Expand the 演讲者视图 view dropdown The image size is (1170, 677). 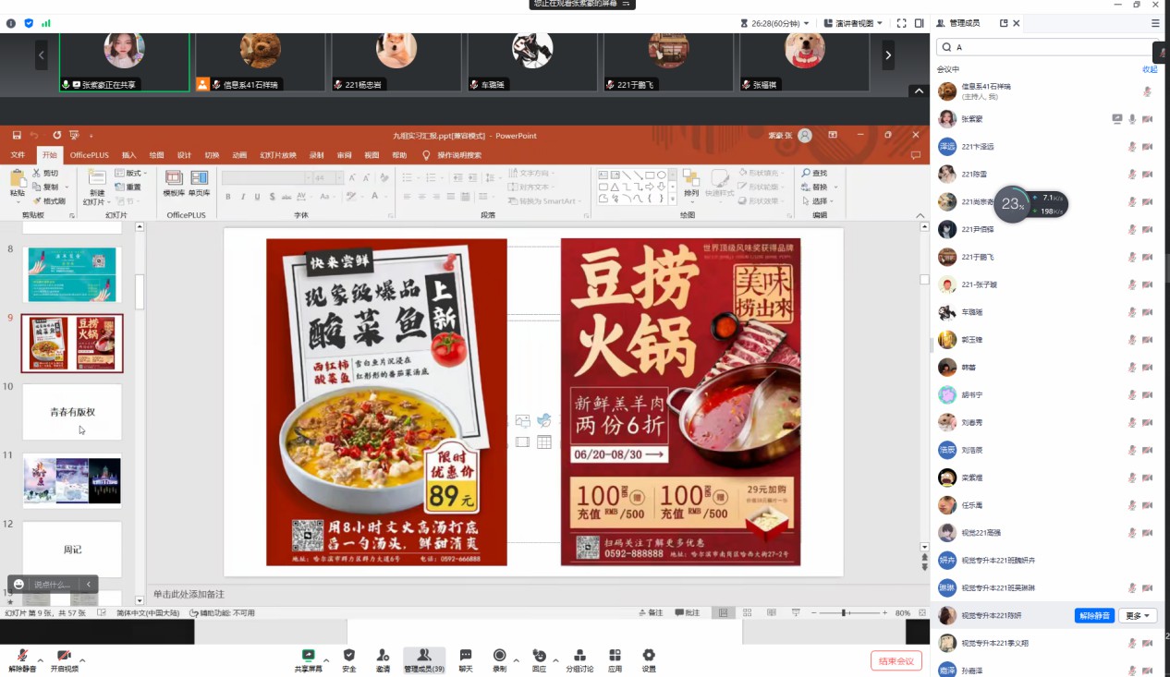tap(853, 23)
